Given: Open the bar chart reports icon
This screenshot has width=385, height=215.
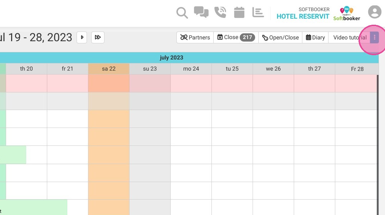Looking at the screenshot, I should click(258, 12).
